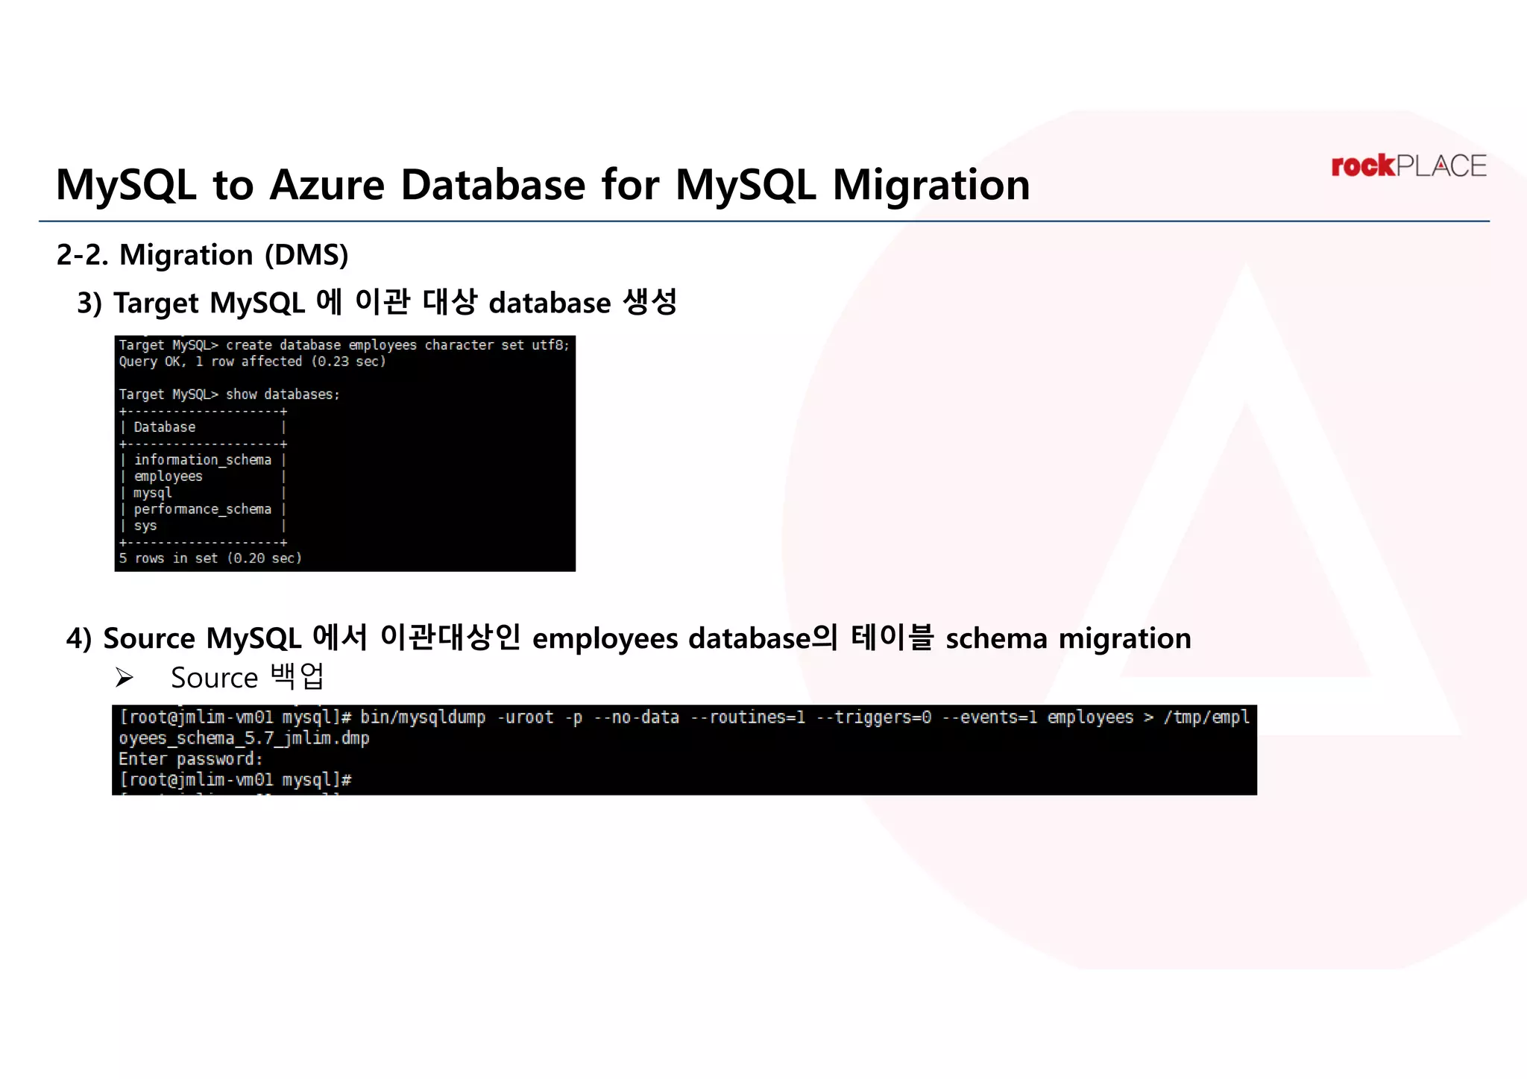Image resolution: width=1527 pixels, height=1079 pixels.
Task: Select the '2-2. Migration (DMS)' heading
Action: [203, 255]
